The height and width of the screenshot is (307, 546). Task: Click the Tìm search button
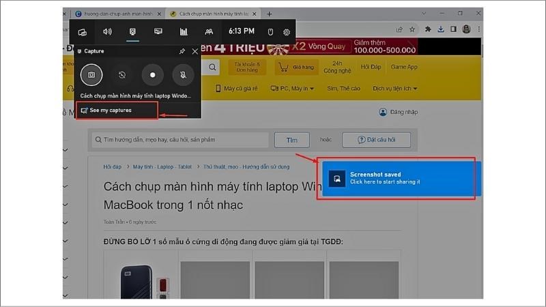[x=292, y=140]
